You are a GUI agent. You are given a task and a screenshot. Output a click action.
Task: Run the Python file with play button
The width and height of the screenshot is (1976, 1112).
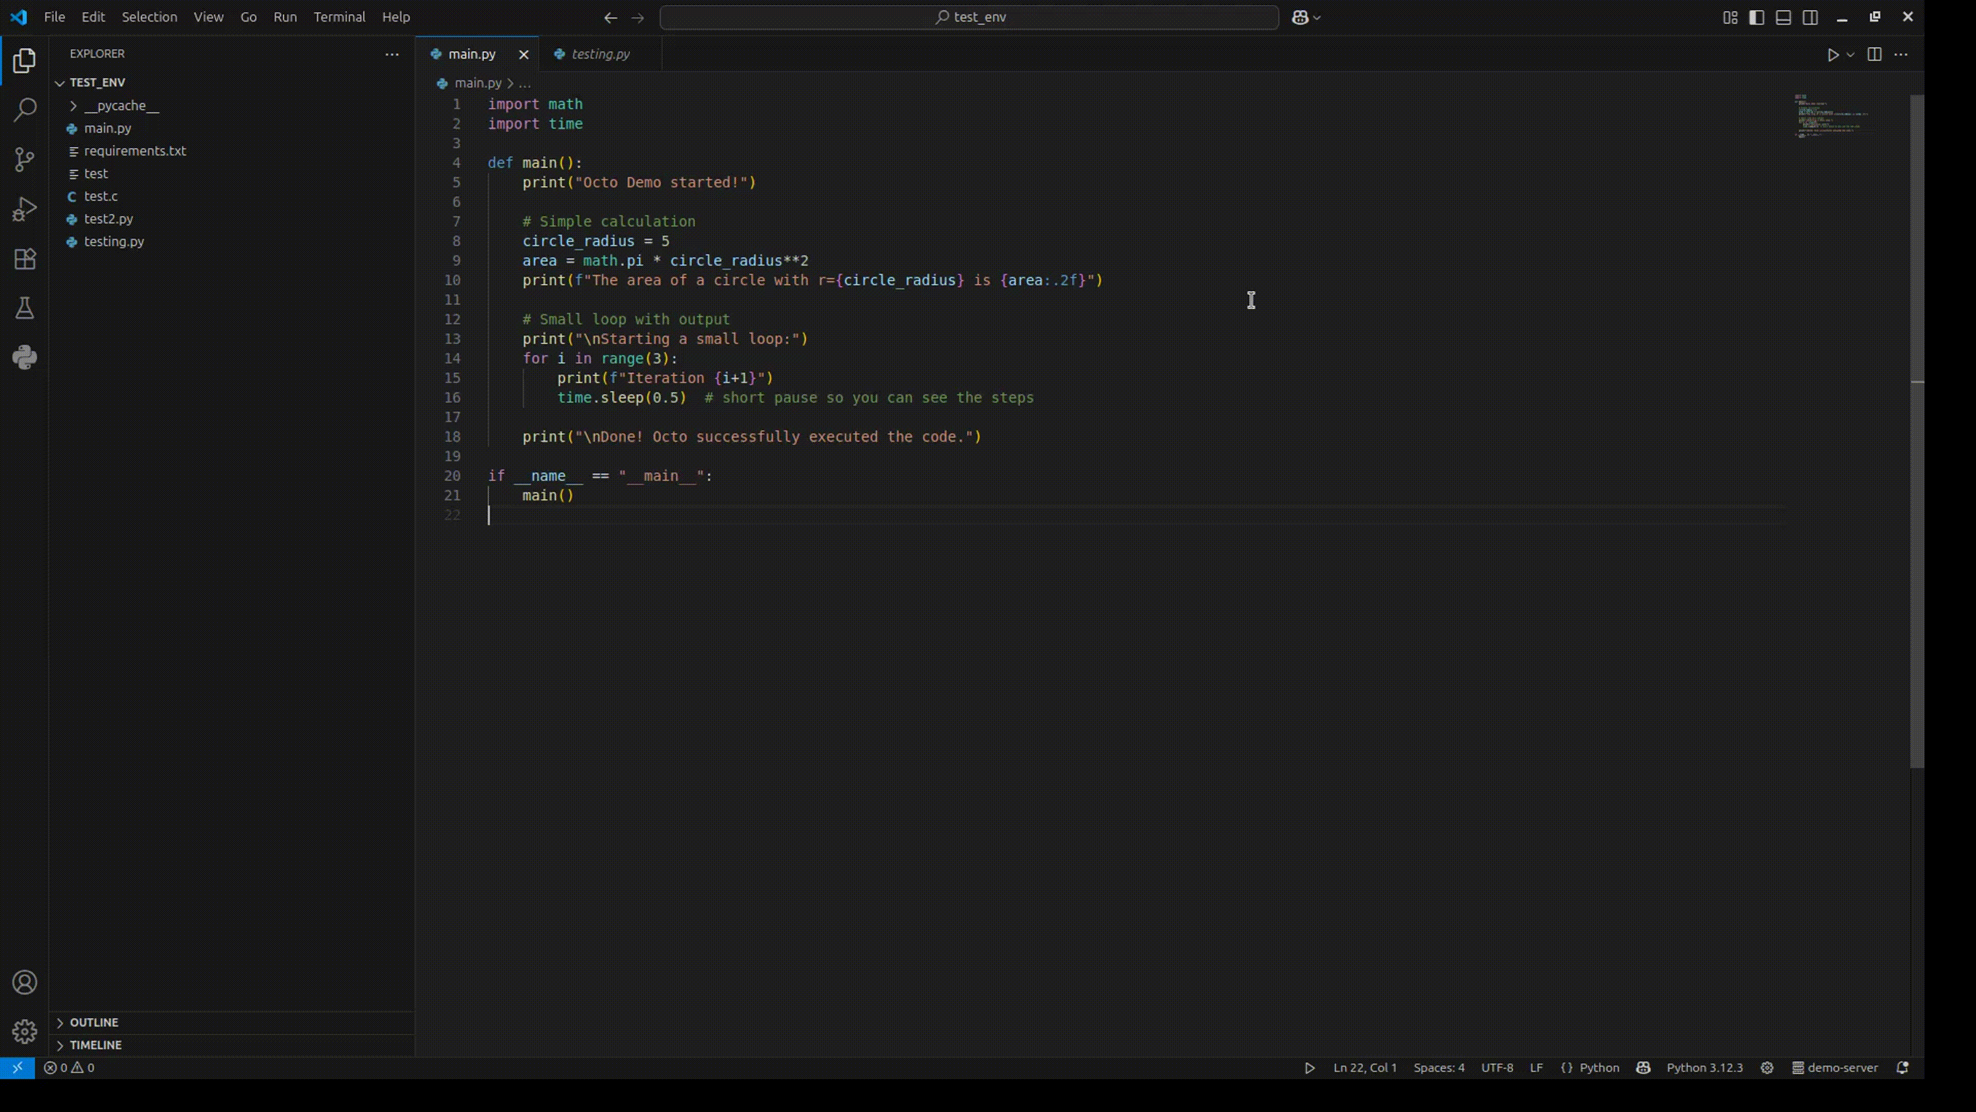pyautogui.click(x=1832, y=55)
